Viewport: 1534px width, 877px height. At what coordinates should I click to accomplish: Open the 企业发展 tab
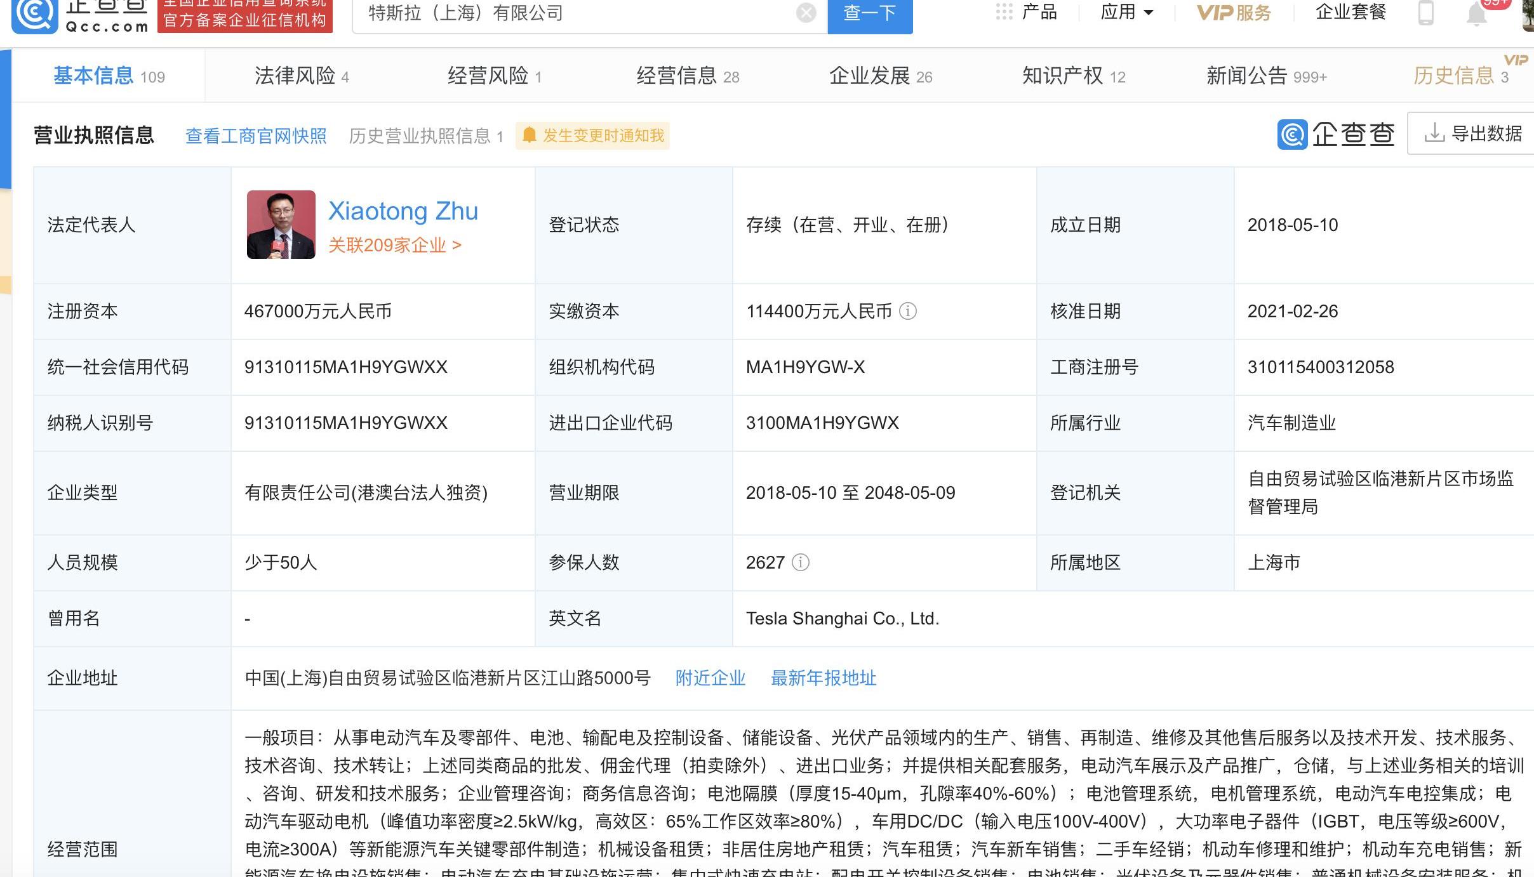click(x=881, y=76)
